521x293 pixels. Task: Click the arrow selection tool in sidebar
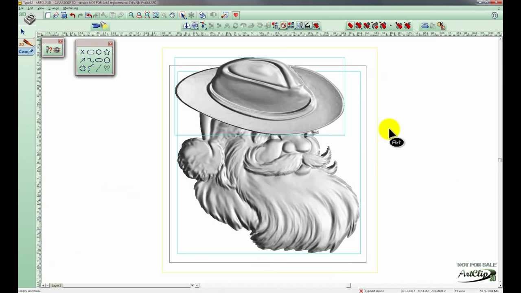22,32
